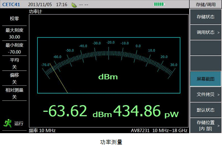
Task: Click the yellow needle on analog gauge
Action: (59, 78)
